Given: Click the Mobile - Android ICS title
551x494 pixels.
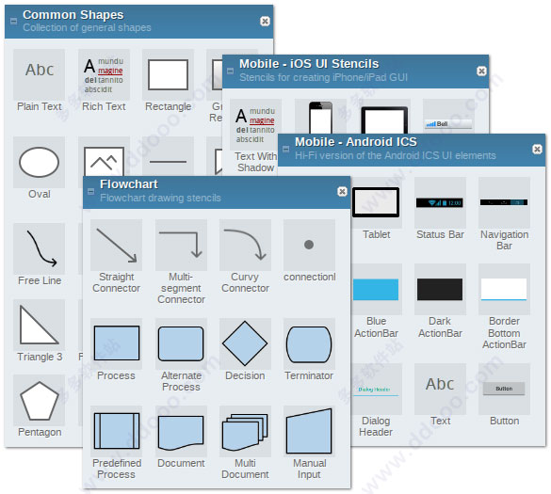Looking at the screenshot, I should pyautogui.click(x=356, y=142).
